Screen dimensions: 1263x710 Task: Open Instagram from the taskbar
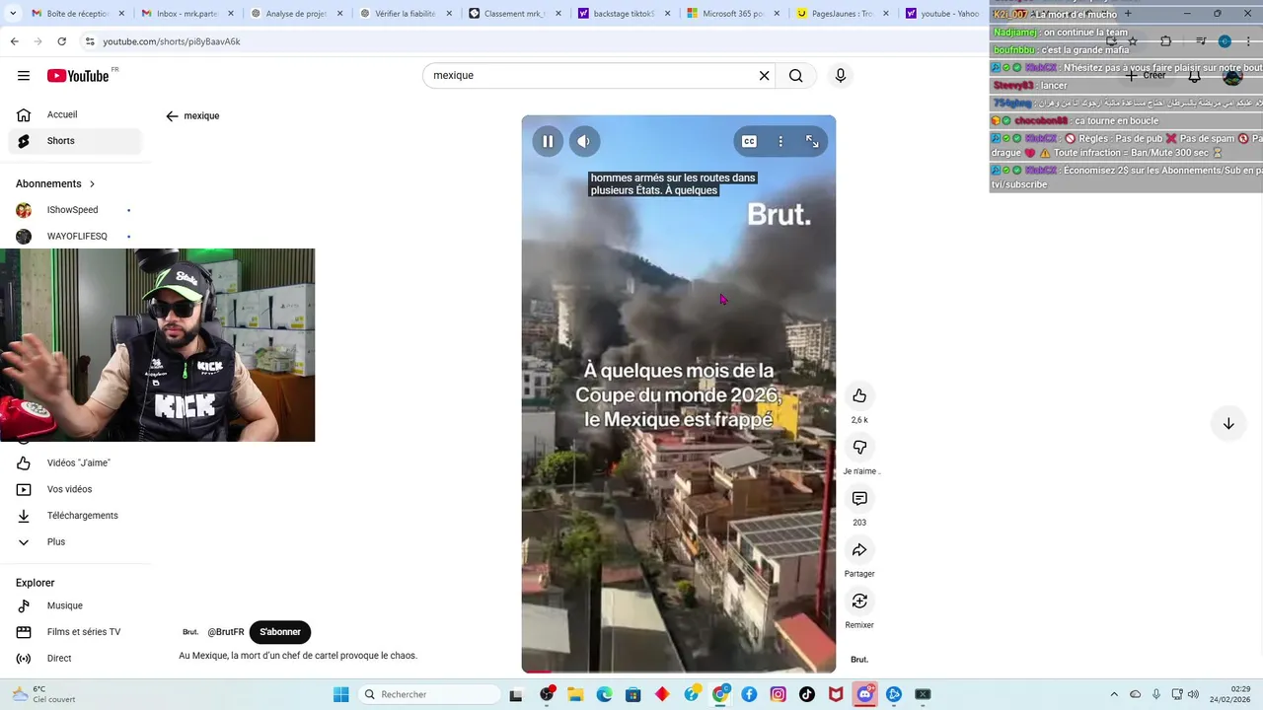(x=779, y=694)
